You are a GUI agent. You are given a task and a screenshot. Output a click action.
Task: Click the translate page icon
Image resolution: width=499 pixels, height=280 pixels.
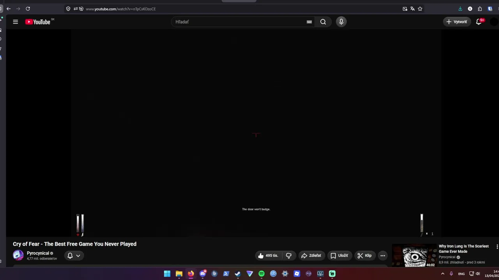[x=412, y=9]
